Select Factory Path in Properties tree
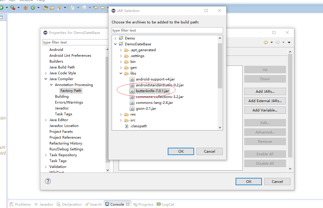The image size is (323, 208). click(71, 91)
